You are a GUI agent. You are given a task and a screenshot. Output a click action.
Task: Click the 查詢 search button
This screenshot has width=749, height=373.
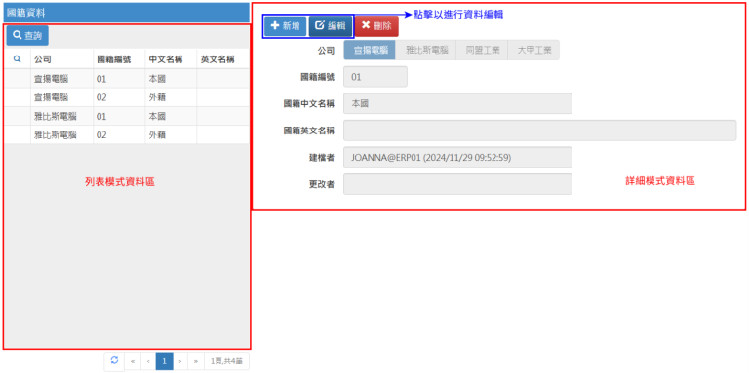[x=27, y=35]
